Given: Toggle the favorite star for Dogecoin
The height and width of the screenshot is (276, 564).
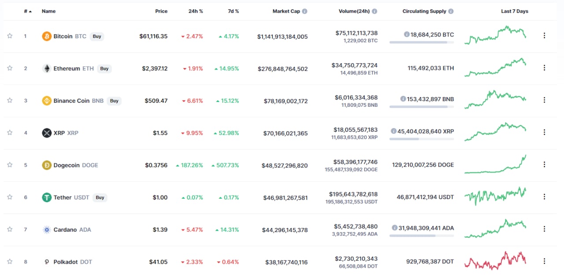Looking at the screenshot, I should [10, 165].
